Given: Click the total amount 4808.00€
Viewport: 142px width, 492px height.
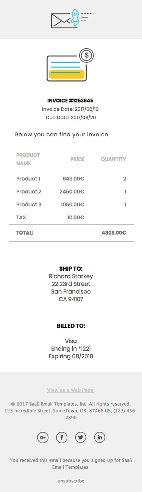Looking at the screenshot, I should (x=114, y=232).
